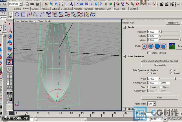The width and height of the screenshot is (182, 122).
Task: Click the ParticleShape.goalPP attribute button
Action: tap(159, 61)
